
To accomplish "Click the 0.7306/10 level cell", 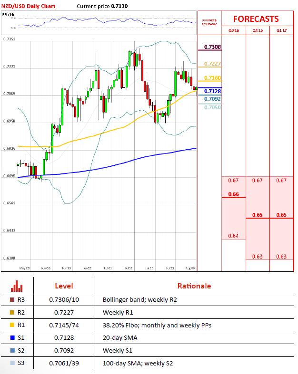I will (64, 300).
